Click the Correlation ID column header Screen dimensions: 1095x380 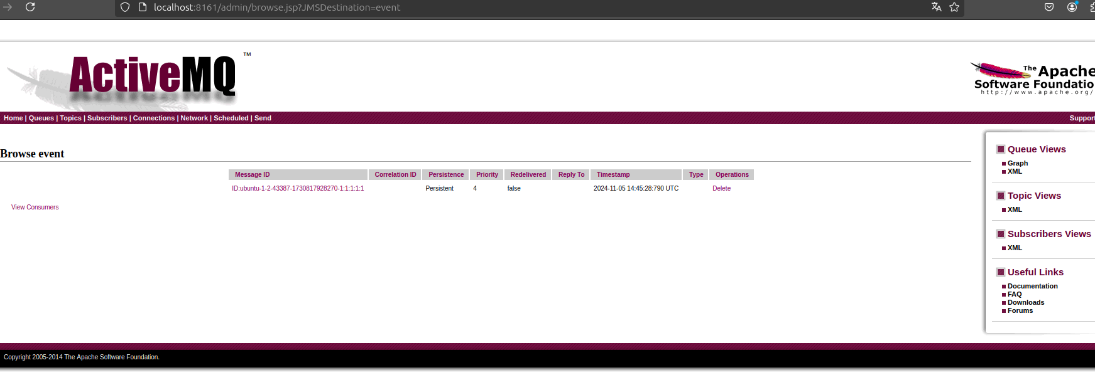click(395, 174)
